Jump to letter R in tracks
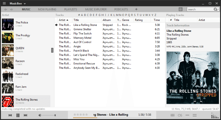This screenshot has height=120, width=221. point(132,15)
